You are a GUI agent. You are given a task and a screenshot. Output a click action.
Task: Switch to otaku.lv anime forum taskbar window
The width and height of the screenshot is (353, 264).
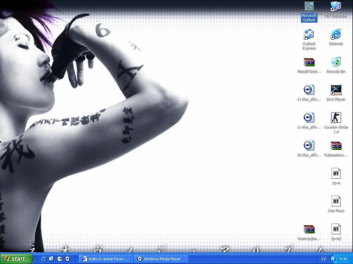[x=106, y=259]
